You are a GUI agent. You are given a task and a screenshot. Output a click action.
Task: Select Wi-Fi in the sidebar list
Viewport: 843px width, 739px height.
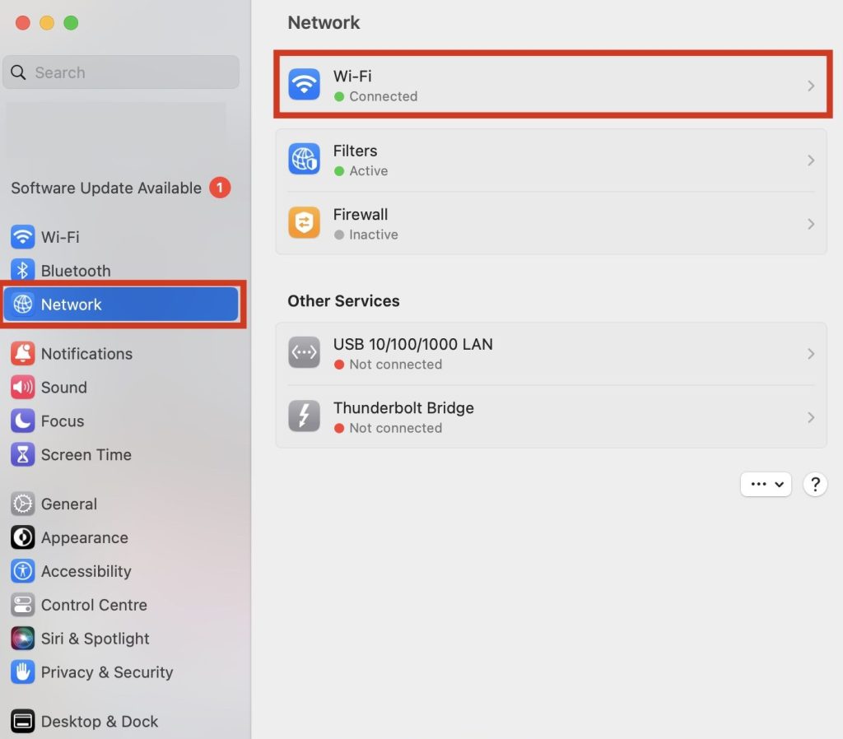click(121, 237)
